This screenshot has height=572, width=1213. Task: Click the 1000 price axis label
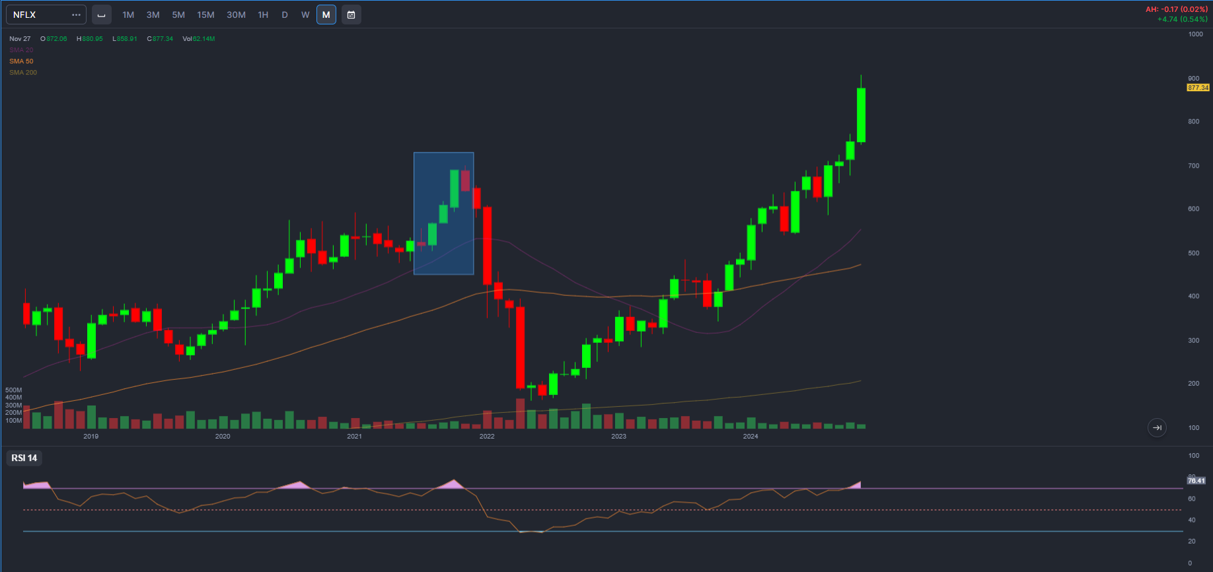pos(1196,34)
